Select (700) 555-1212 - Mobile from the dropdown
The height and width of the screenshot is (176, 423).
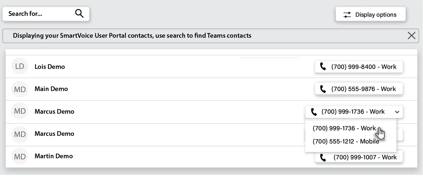click(346, 142)
